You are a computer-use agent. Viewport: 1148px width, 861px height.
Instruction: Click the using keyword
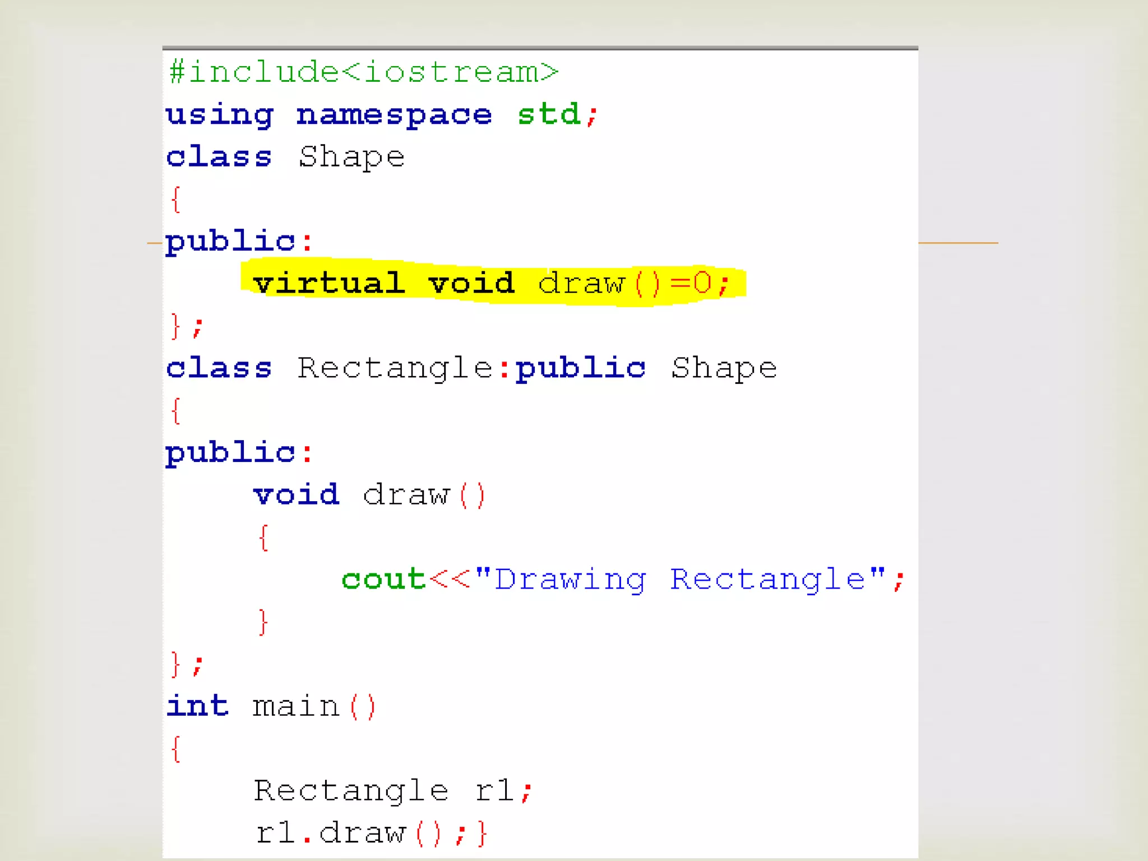coord(219,115)
